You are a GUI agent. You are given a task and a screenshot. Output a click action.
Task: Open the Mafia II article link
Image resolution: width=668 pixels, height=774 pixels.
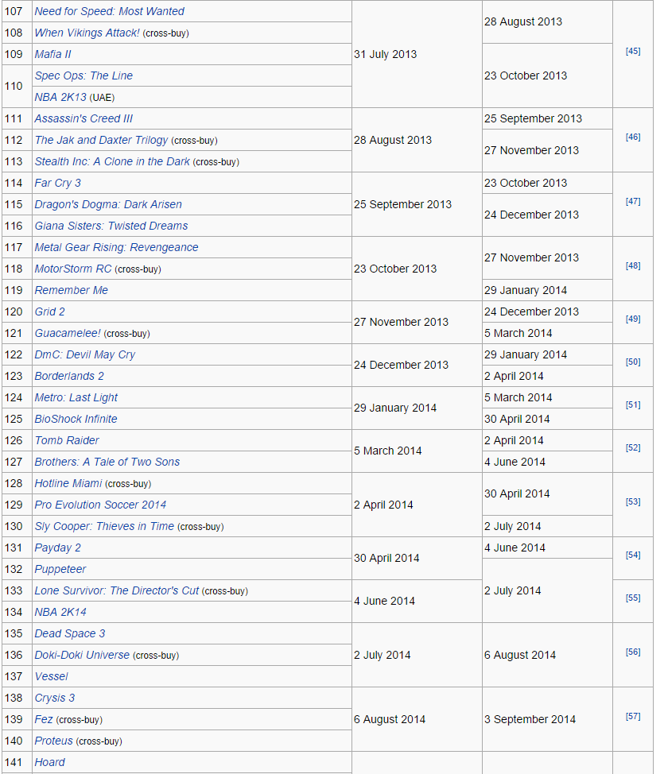tap(52, 54)
